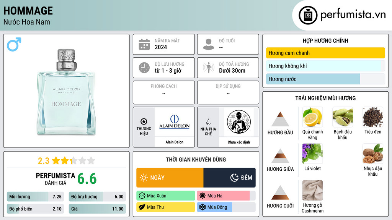Screen dimensions: 392x220
Task: Click the perfumista.vn bottle logo icon
Action: tap(308, 15)
